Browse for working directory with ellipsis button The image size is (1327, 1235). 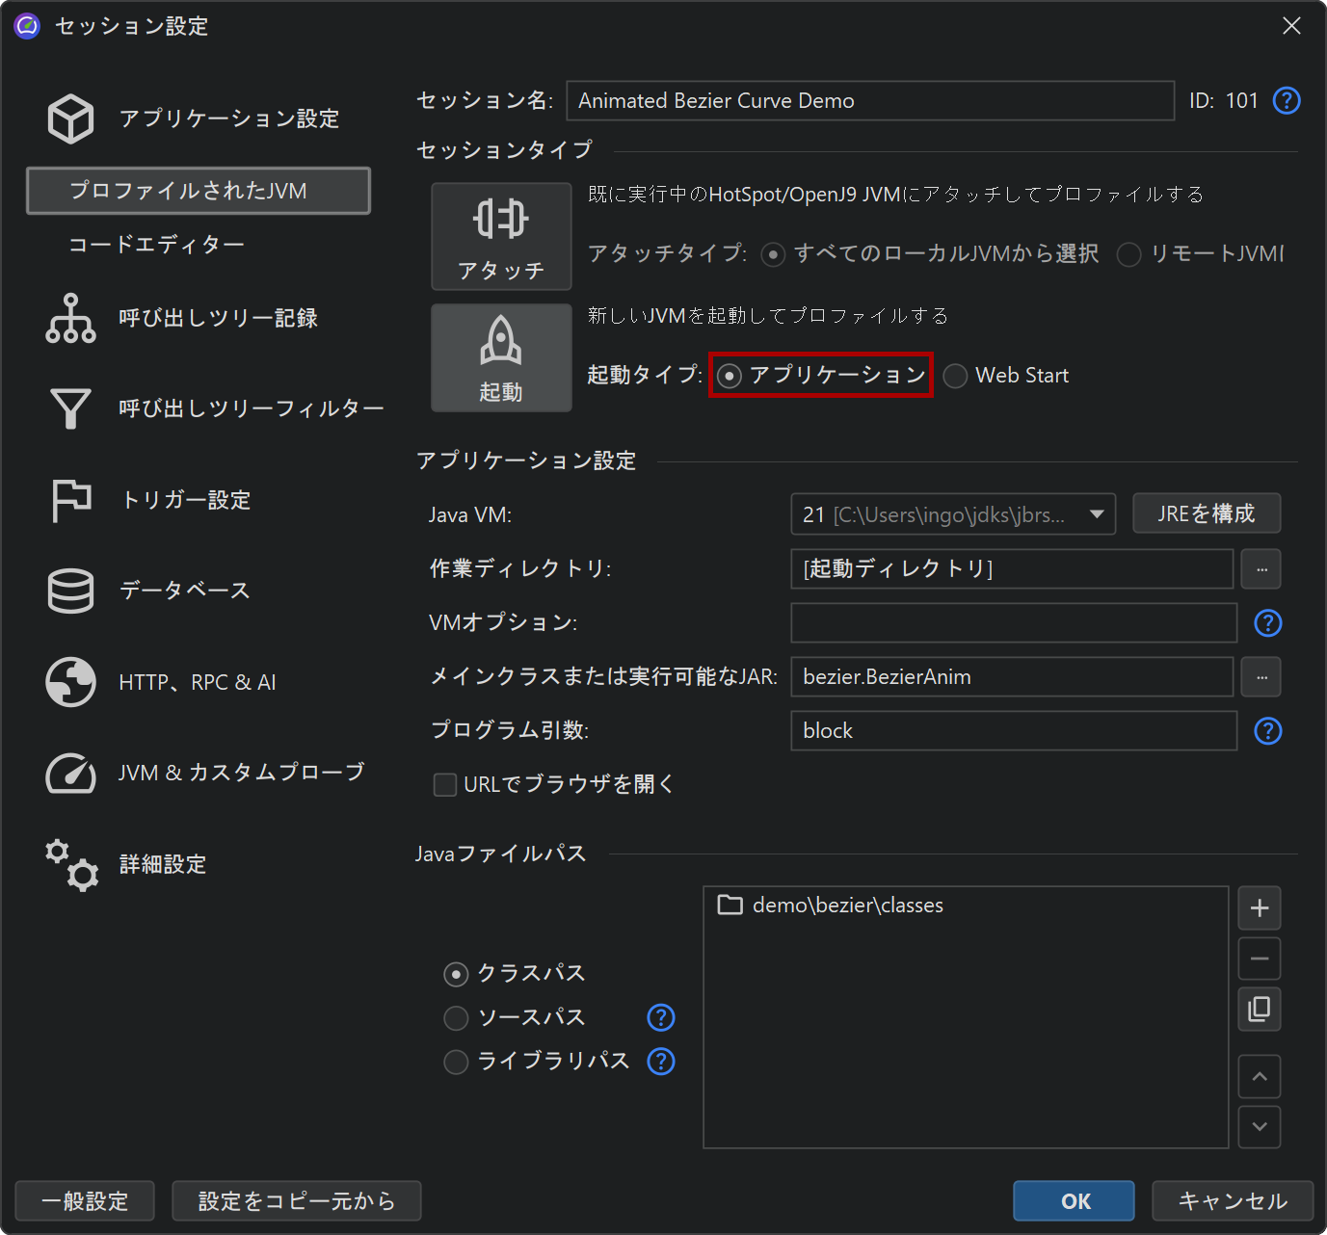click(x=1261, y=569)
